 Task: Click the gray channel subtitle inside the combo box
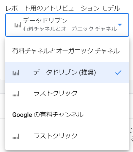[x=70, y=29]
